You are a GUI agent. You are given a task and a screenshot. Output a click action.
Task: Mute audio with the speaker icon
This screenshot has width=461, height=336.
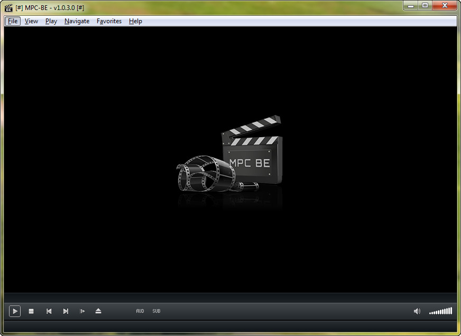tap(417, 311)
